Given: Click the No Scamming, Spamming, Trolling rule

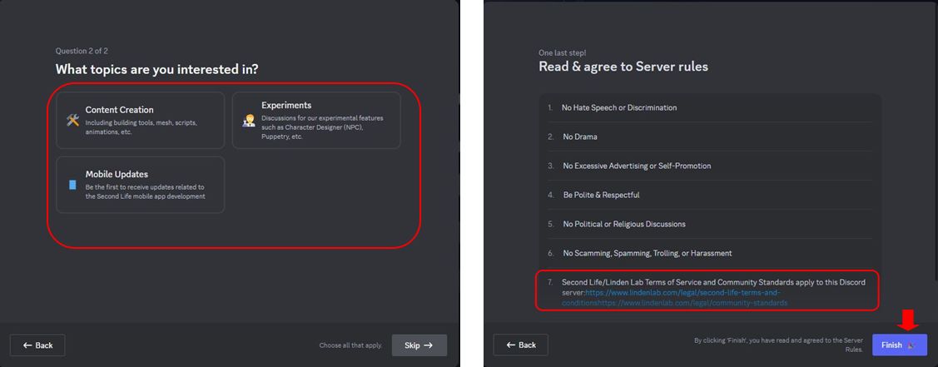Looking at the screenshot, I should point(647,253).
